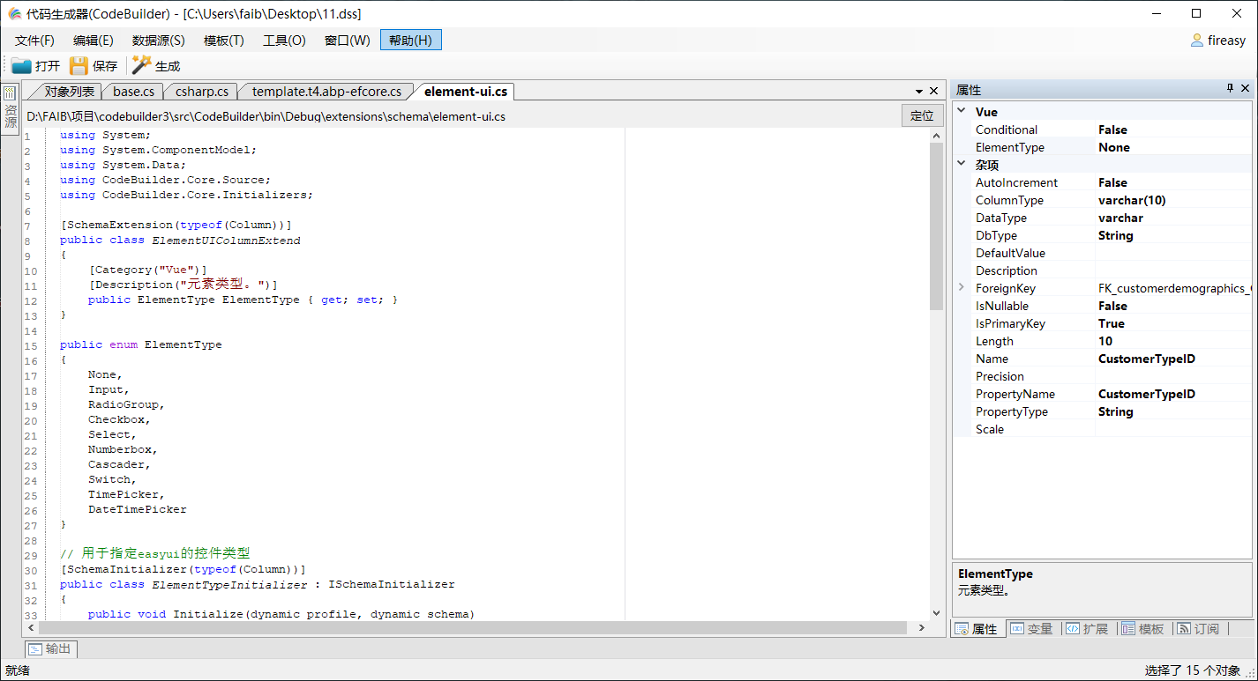Click the file path text above editor

point(266,116)
